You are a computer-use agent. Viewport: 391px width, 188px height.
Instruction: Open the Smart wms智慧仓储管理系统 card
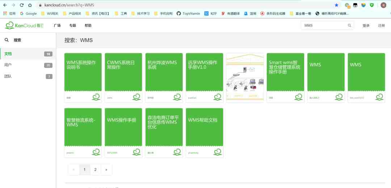(286, 78)
